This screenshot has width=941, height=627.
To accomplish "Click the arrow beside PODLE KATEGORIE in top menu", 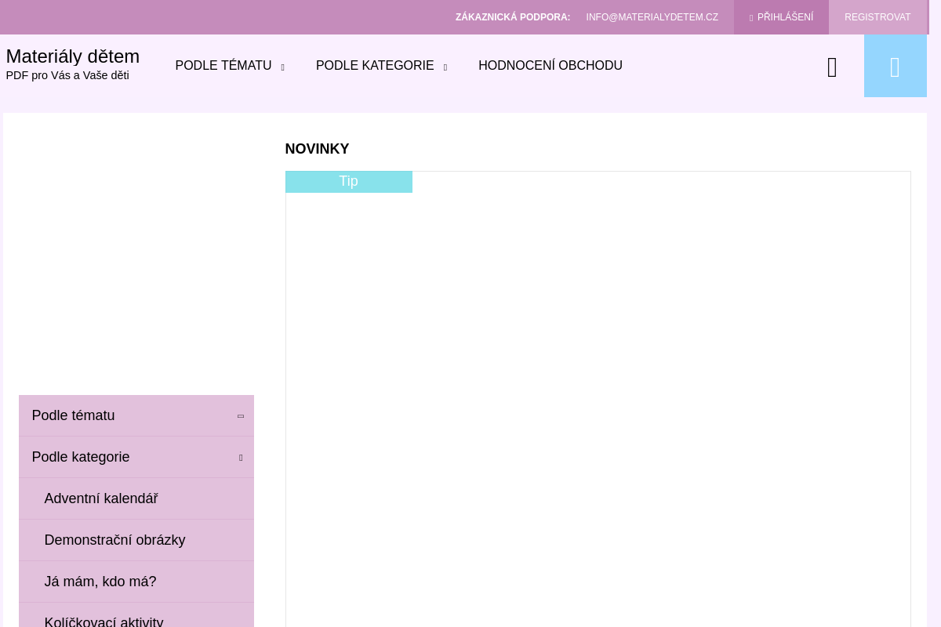I will [445, 67].
